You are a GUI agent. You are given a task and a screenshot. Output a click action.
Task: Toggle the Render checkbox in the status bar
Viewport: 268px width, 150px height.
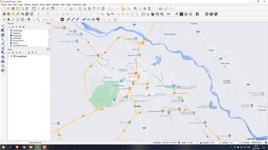pyautogui.click(x=243, y=142)
